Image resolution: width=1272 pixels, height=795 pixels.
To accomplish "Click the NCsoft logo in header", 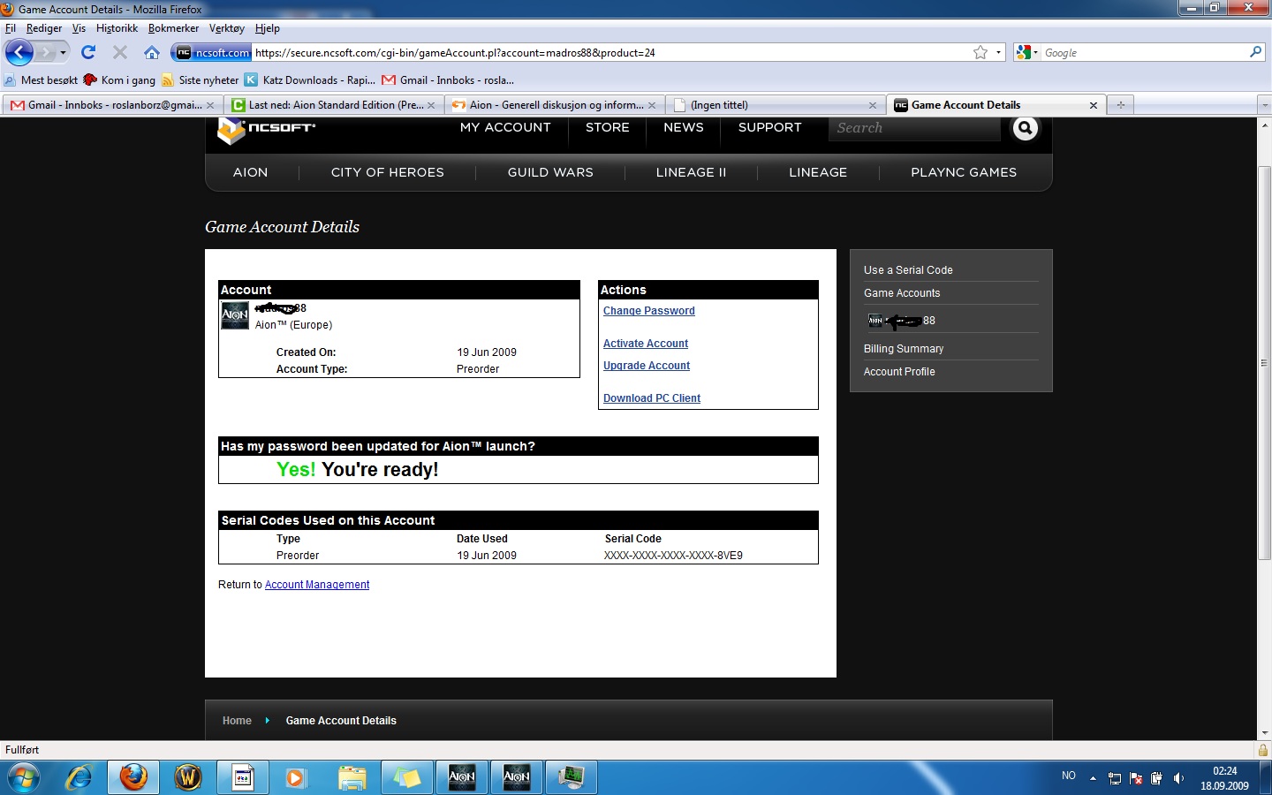I will tap(266, 130).
